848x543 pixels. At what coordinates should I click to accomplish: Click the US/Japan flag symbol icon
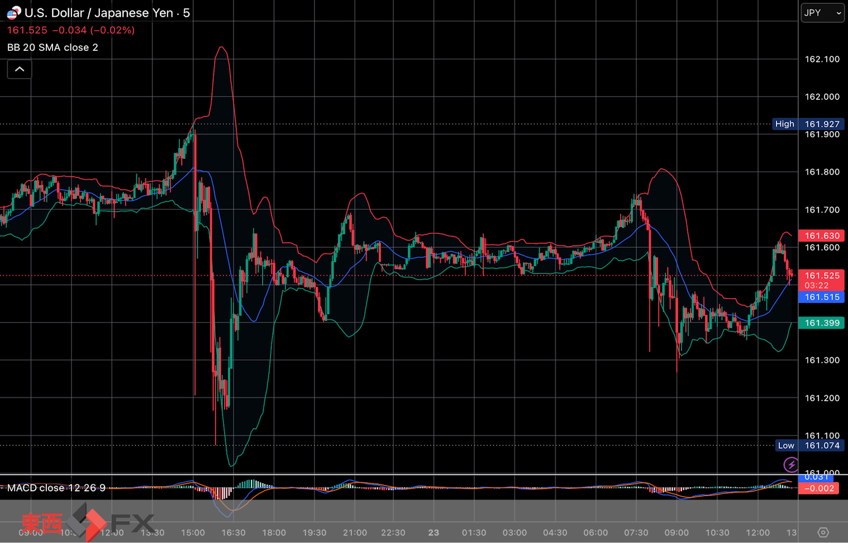pos(14,13)
